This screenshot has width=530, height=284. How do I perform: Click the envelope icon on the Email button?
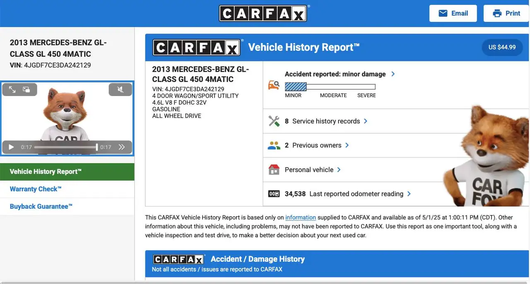(x=443, y=13)
